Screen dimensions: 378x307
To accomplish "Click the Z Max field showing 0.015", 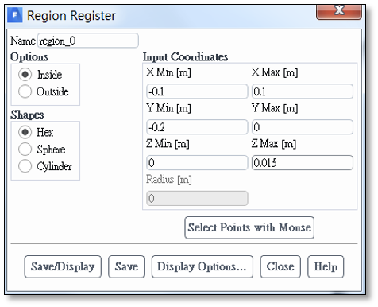I will 303,162.
